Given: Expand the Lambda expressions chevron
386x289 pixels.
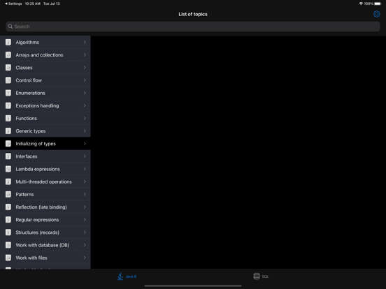Looking at the screenshot, I should (85, 169).
